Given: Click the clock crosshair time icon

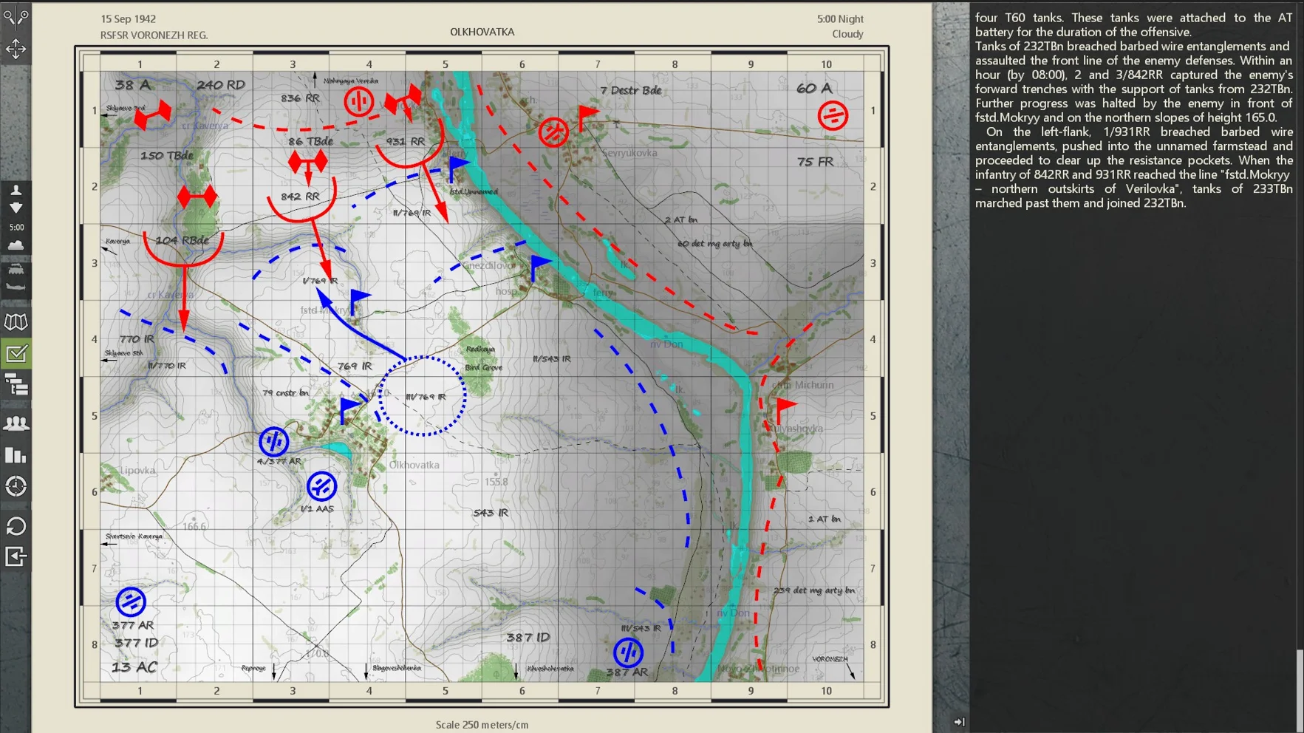Looking at the screenshot, I should tap(16, 486).
